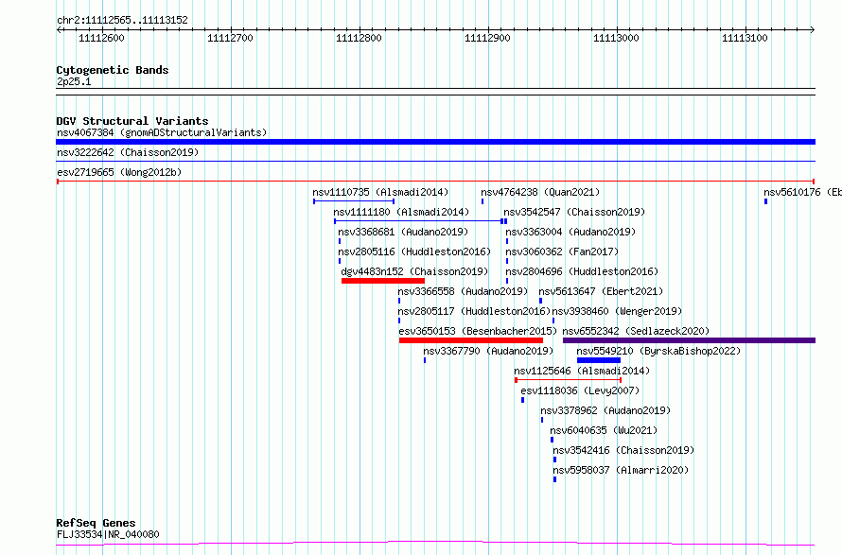Click the DGV Structural Variants track title
The width and height of the screenshot is (842, 555).
point(132,121)
